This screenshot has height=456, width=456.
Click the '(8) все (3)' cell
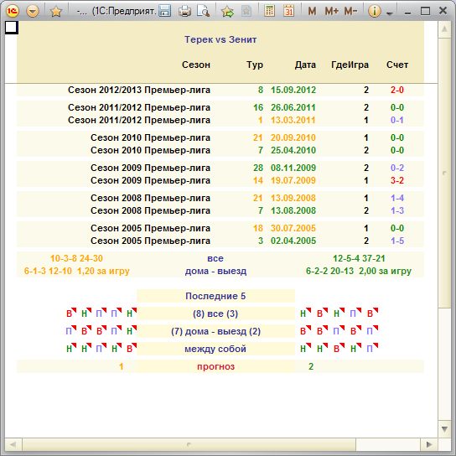click(x=215, y=313)
